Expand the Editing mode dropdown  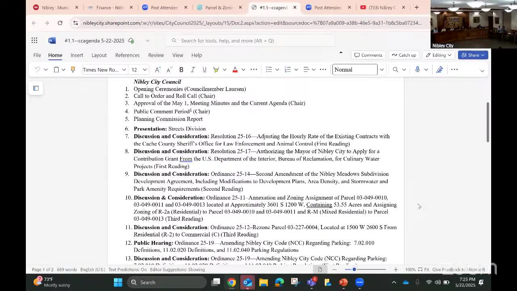439,55
